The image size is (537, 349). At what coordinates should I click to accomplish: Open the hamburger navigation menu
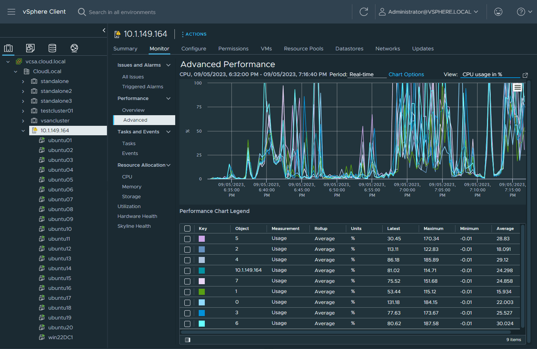tap(11, 12)
